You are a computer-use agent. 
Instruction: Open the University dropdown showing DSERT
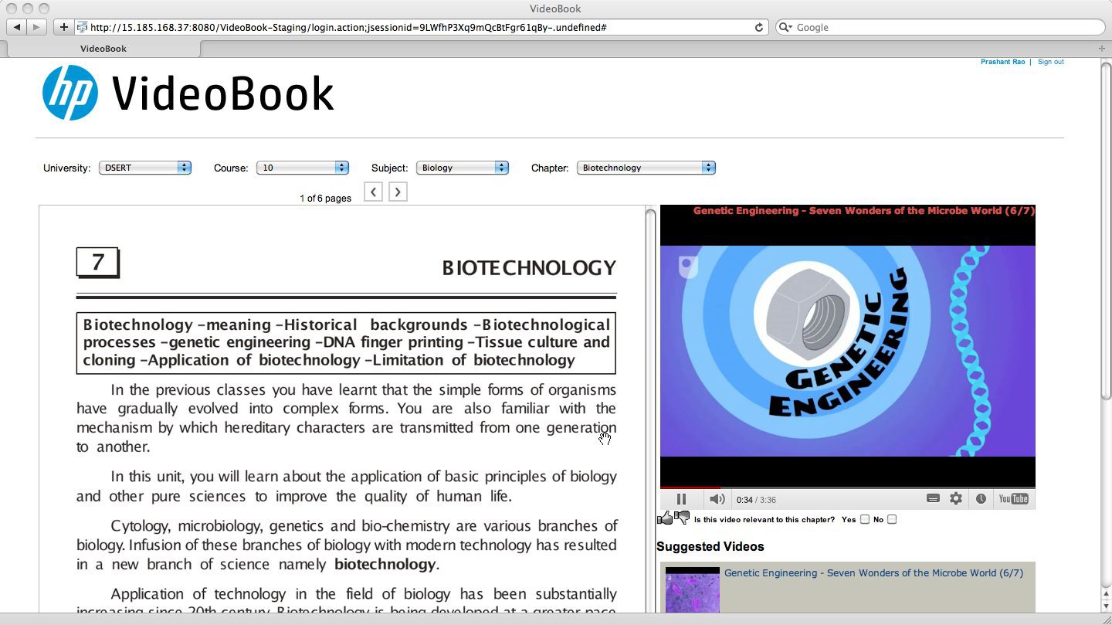[x=144, y=168]
